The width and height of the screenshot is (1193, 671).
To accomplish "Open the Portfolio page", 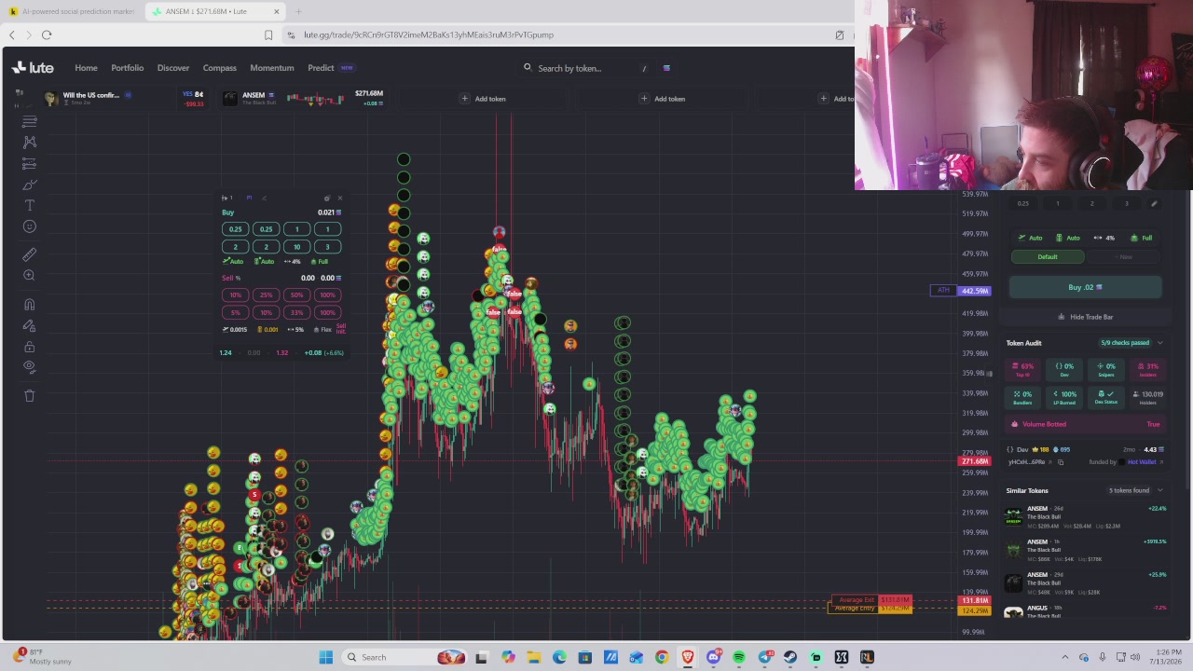I will [x=128, y=68].
